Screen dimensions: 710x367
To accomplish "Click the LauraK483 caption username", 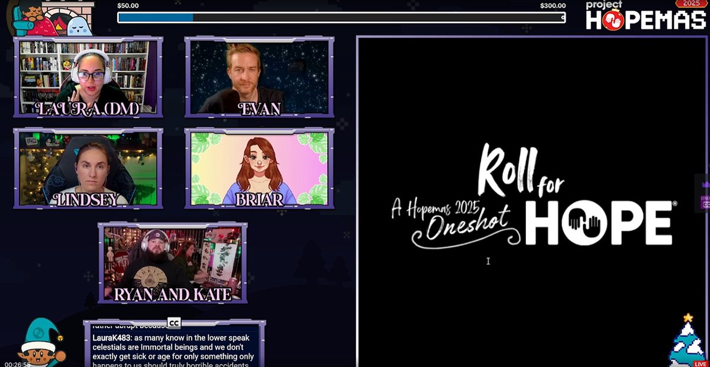I will coord(111,338).
